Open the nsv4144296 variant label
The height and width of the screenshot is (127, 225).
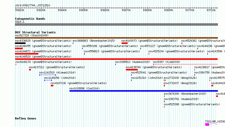click(x=211, y=46)
